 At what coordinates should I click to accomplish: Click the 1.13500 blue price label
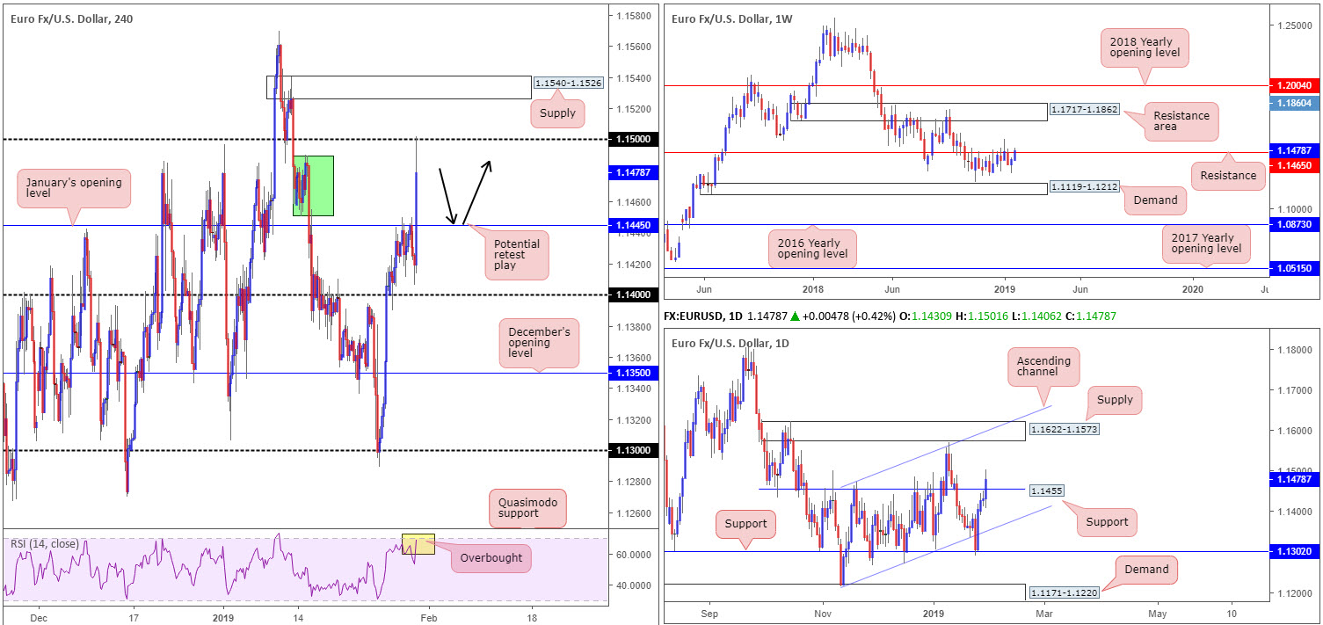(635, 374)
